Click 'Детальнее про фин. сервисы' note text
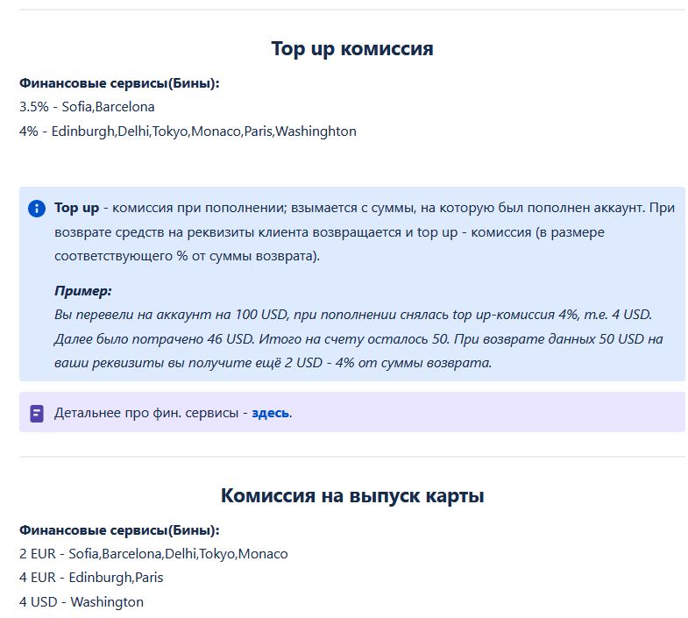The height and width of the screenshot is (618, 688). click(x=151, y=413)
